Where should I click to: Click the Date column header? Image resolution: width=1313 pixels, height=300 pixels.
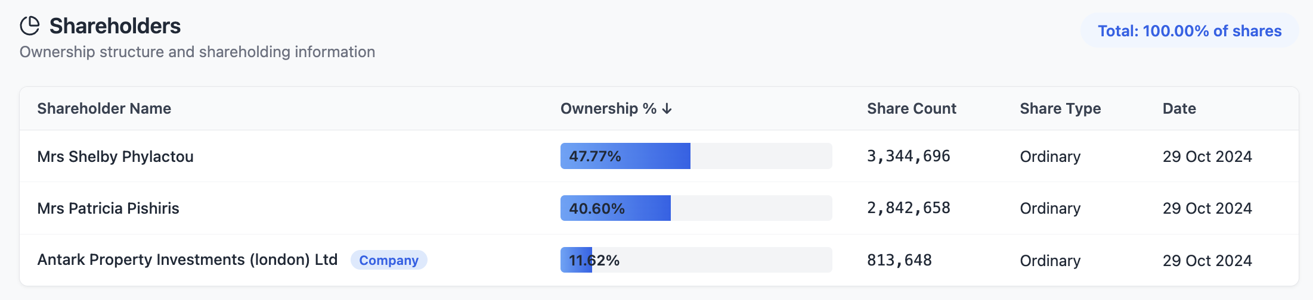pos(1179,109)
